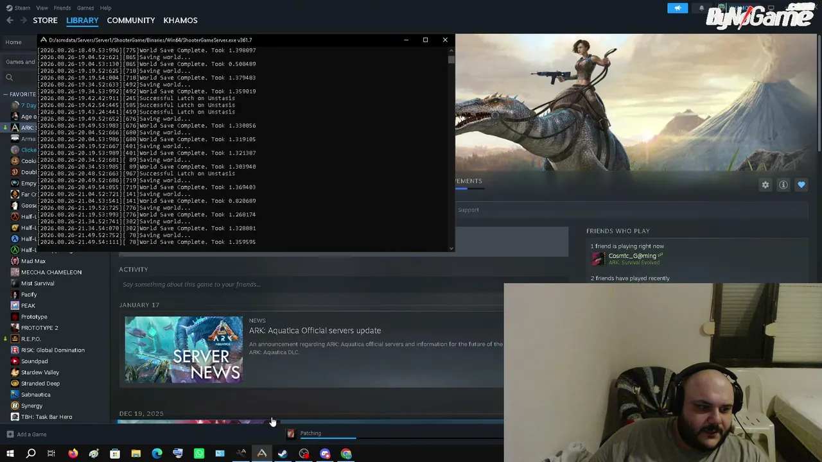Select Mist Survival in the library list
This screenshot has height=462, width=822.
click(38, 284)
